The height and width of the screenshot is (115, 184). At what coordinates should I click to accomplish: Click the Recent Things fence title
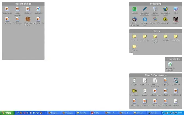(23, 4)
